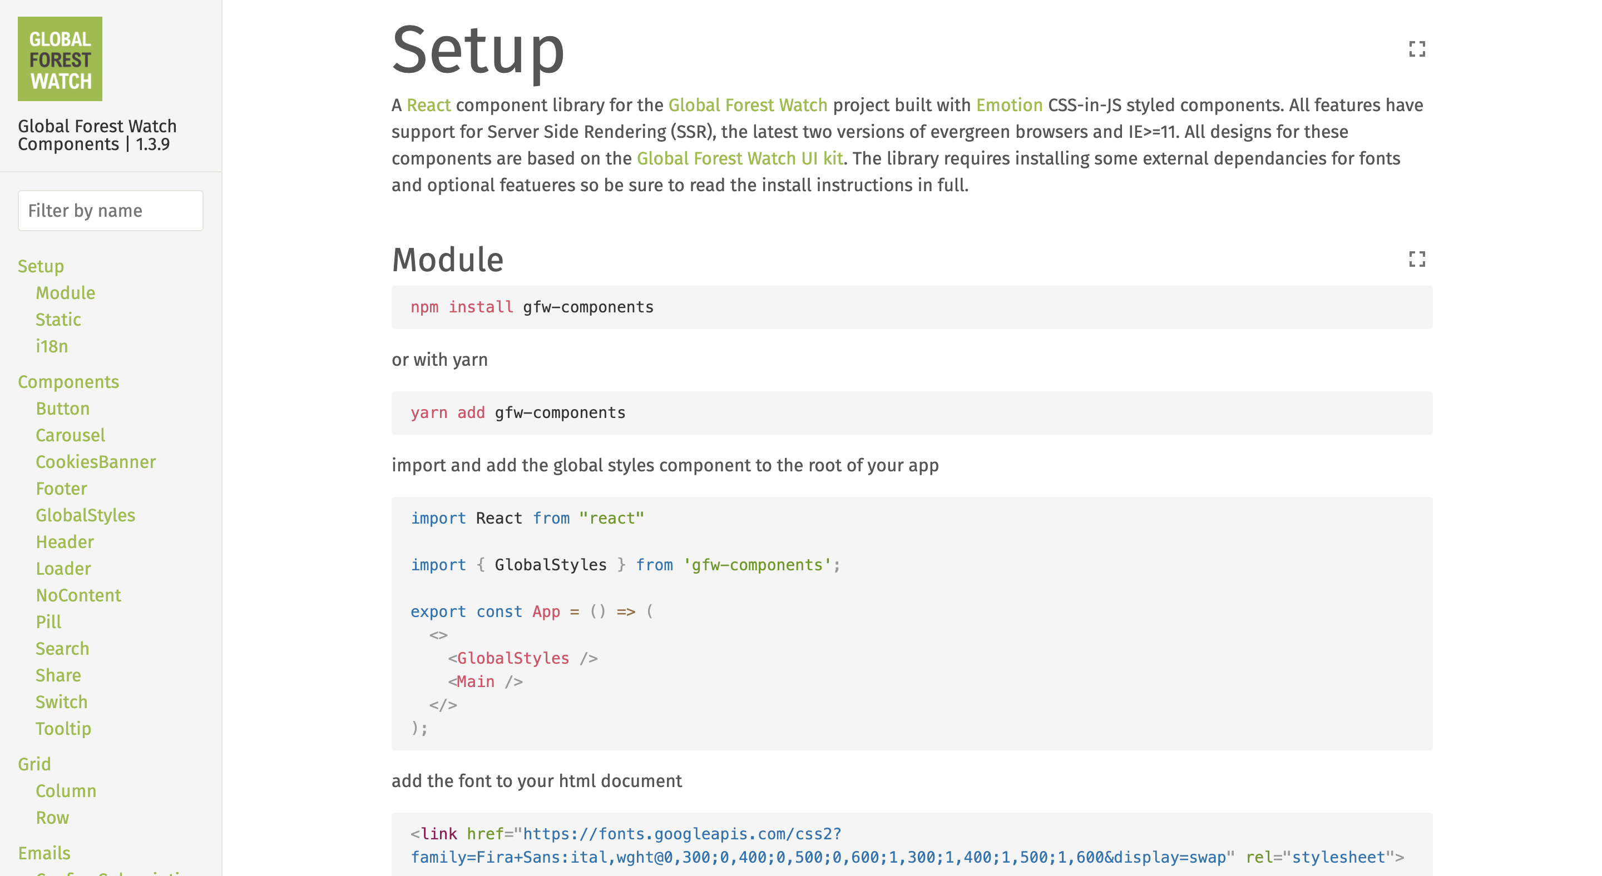The height and width of the screenshot is (876, 1602).
Task: Collapse the Setup section in the sidebar
Action: click(x=41, y=266)
